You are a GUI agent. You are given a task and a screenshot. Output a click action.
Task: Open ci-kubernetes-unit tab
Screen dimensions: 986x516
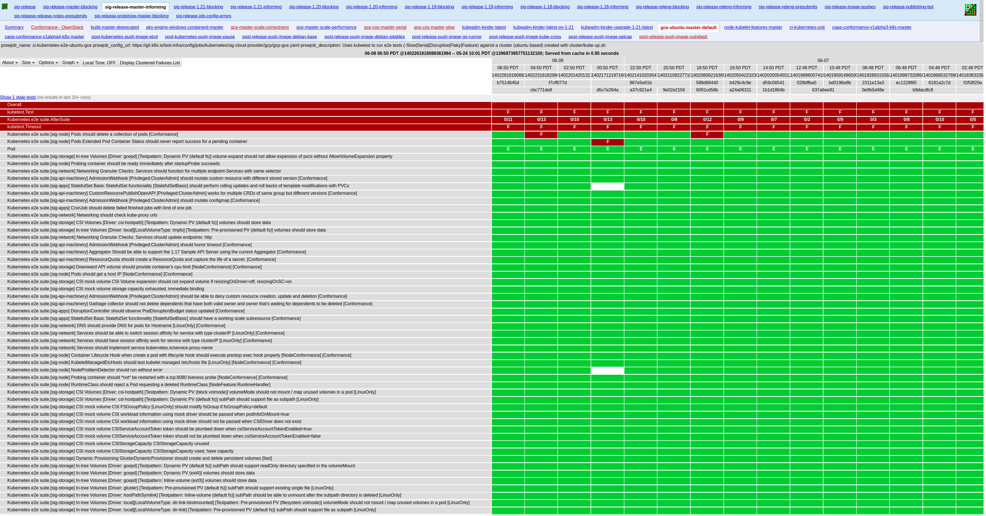click(x=807, y=27)
